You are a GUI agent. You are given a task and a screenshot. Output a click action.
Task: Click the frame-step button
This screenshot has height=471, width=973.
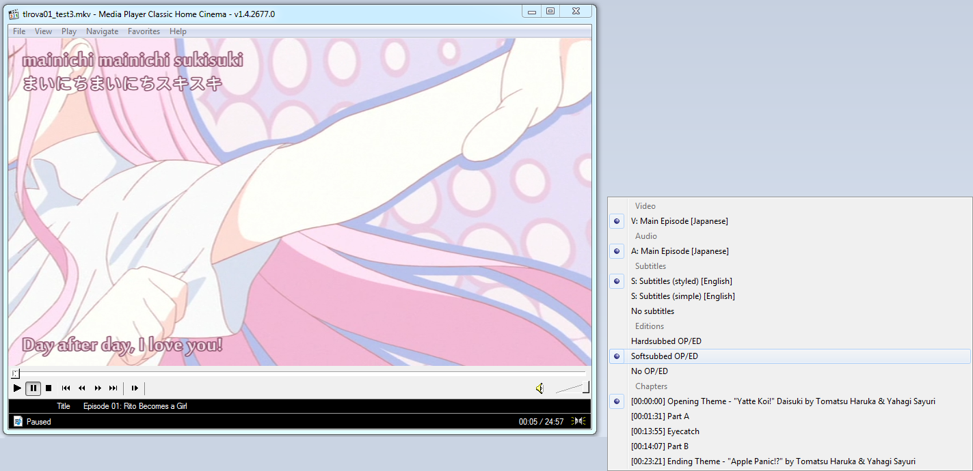[x=135, y=388]
